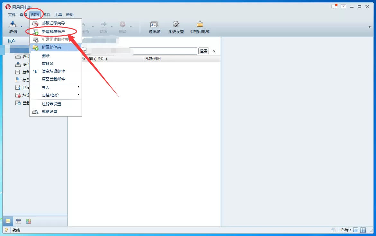Click the 删除 toolbar button with red X
The width and height of the screenshot is (376, 236).
122,27
